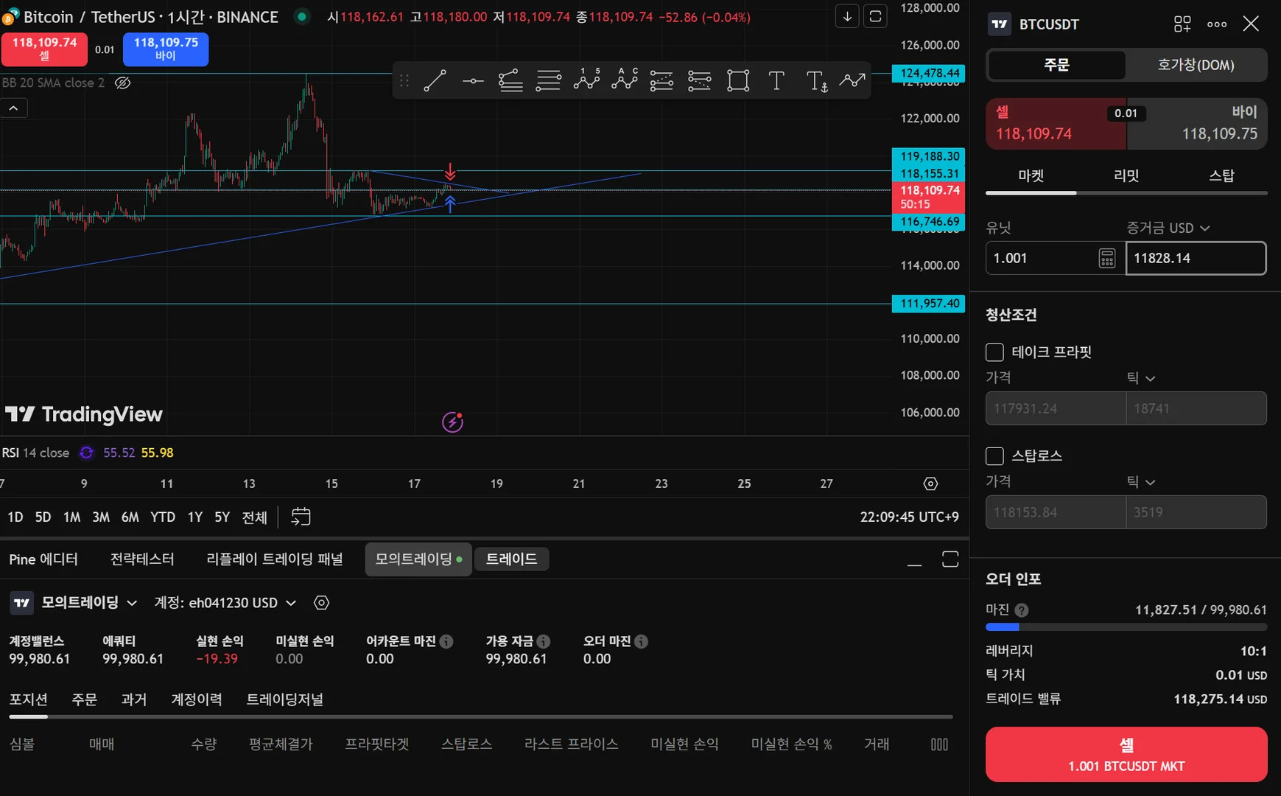Show info for 오더 마진

click(x=642, y=641)
